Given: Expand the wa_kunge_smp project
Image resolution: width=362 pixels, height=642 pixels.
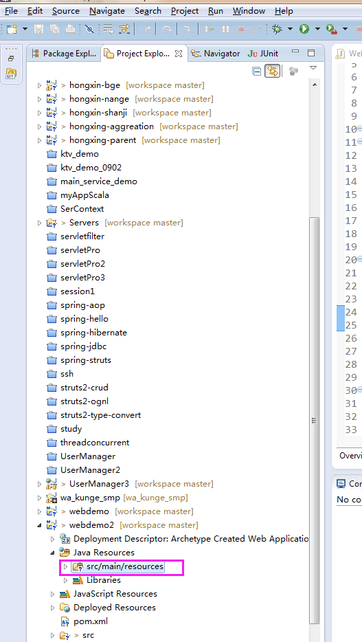Looking at the screenshot, I should click(x=39, y=498).
